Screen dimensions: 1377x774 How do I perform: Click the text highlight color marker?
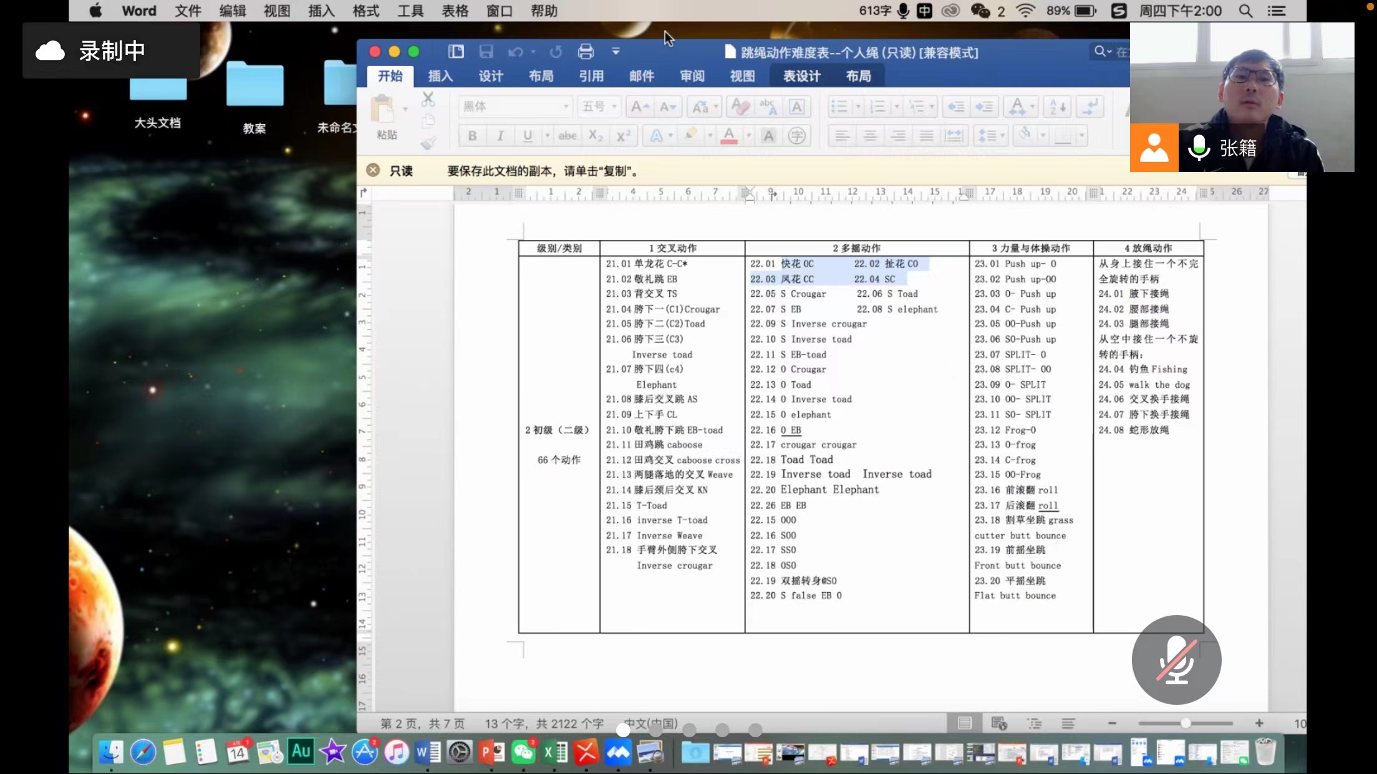(x=691, y=135)
